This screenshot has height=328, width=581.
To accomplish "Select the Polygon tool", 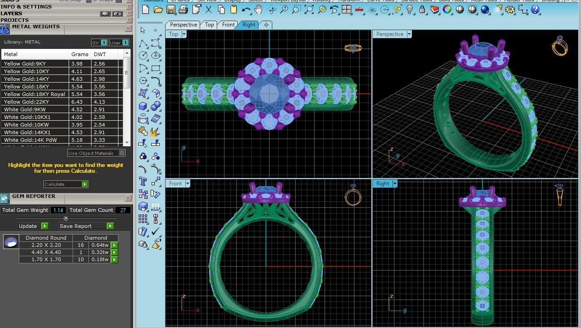I will 143,81.
